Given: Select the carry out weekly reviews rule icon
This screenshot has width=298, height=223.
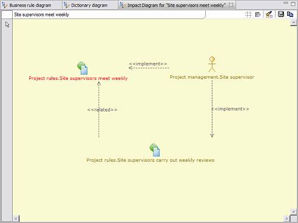Looking at the screenshot, I should coord(155,150).
